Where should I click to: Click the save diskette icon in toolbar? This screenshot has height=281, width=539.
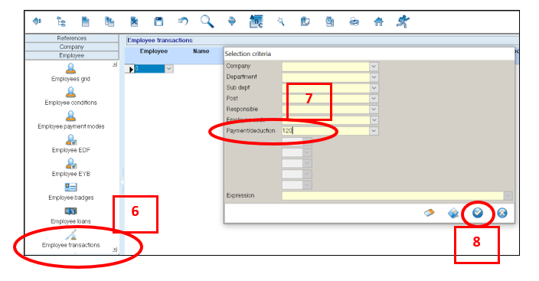158,21
